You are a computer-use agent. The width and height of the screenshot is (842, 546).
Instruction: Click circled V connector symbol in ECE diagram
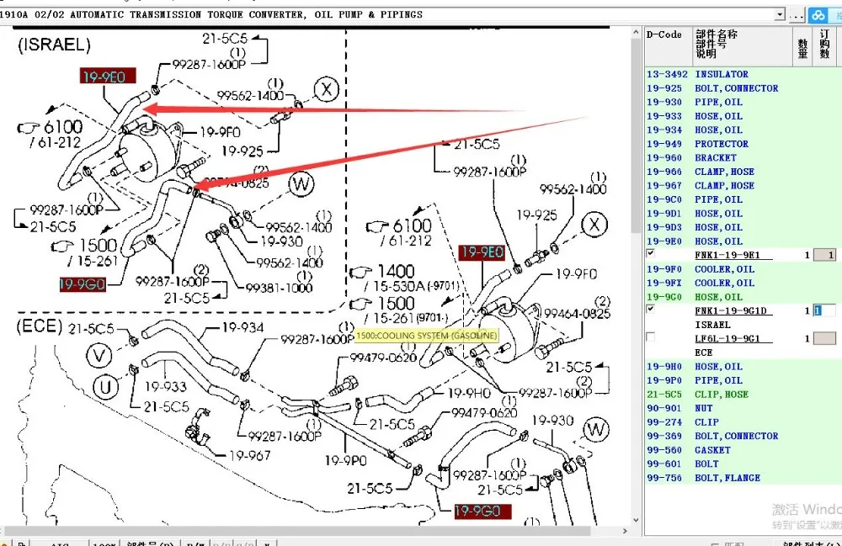click(99, 355)
